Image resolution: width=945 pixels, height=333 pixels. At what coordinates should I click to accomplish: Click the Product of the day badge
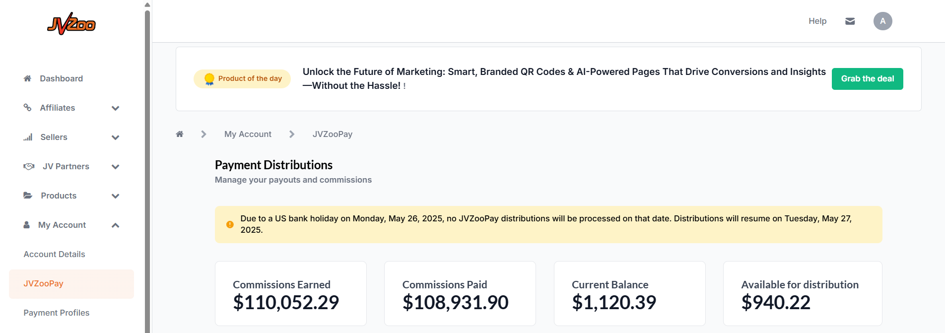point(242,79)
